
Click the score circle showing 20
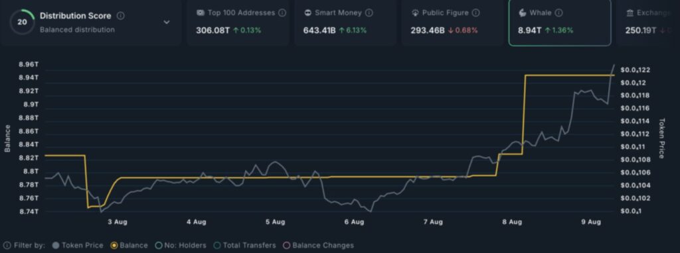point(22,21)
